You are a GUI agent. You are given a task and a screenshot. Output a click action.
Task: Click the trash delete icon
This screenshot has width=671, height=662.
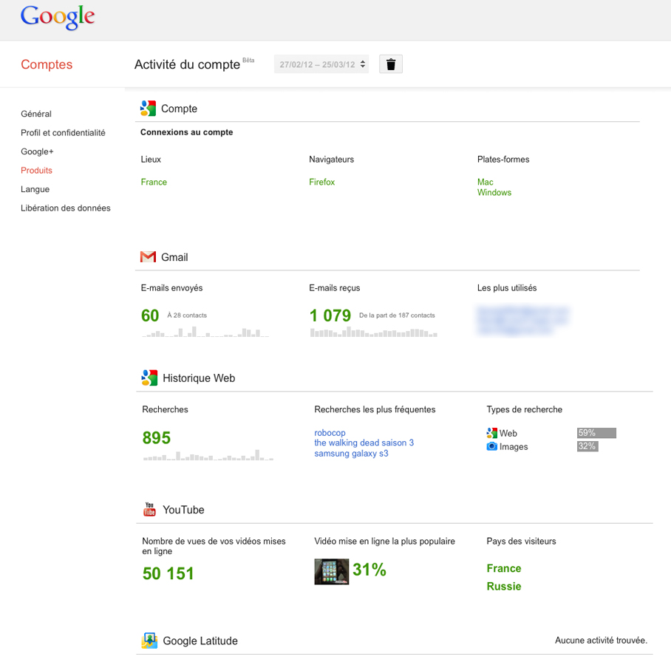tap(391, 64)
